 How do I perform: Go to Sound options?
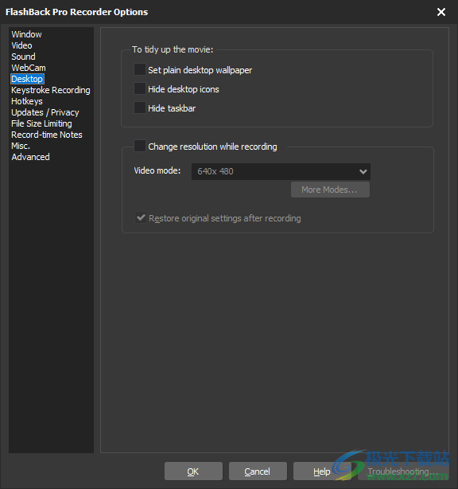(x=23, y=57)
